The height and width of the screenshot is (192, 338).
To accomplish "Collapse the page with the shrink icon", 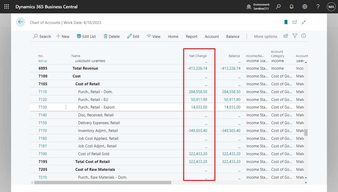I will [303, 22].
